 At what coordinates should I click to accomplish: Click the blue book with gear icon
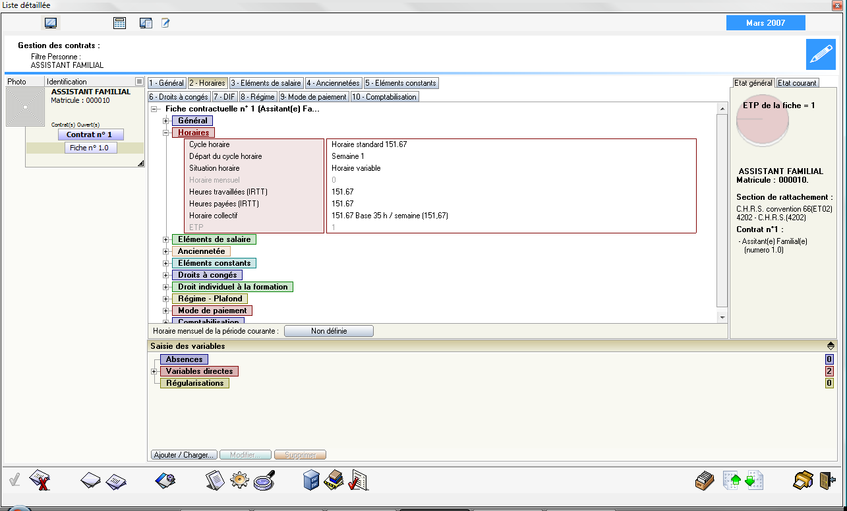click(x=165, y=481)
